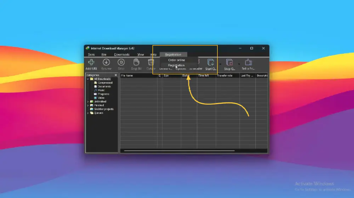
Task: Click the Tell a Friend thumbs-up icon
Action: 248,62
